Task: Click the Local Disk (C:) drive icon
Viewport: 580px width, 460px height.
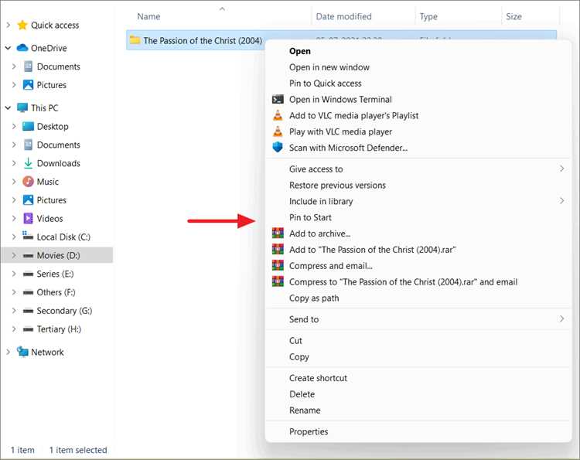Action: click(28, 236)
